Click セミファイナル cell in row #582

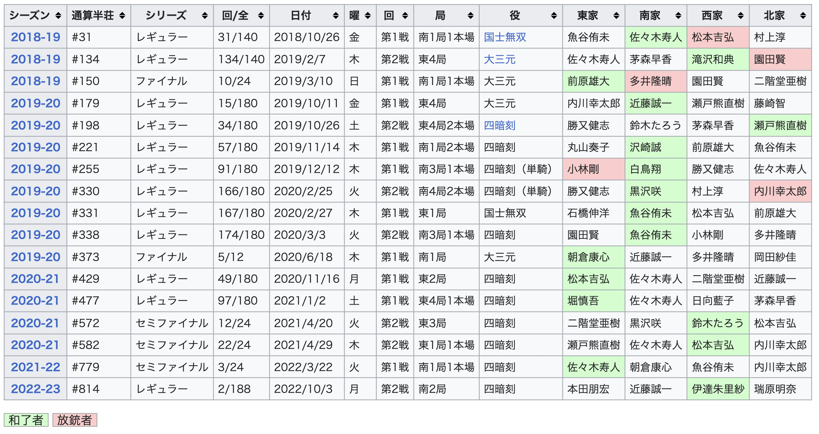[172, 345]
